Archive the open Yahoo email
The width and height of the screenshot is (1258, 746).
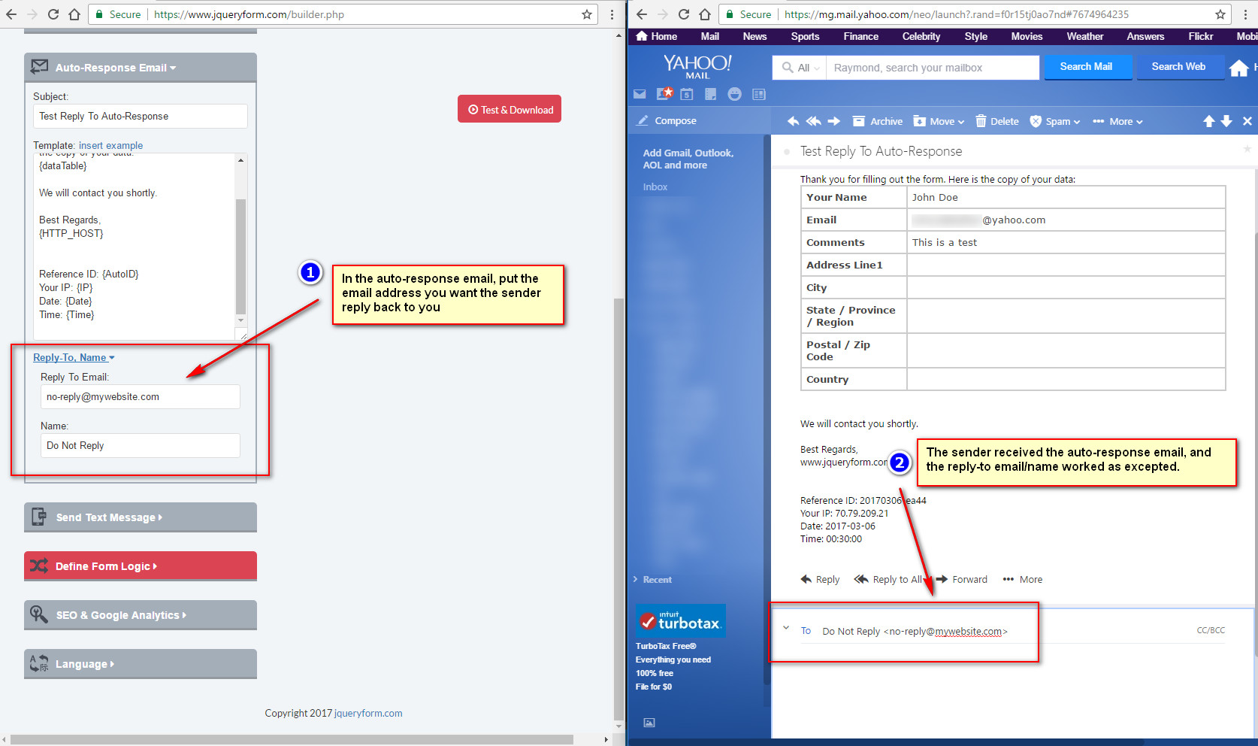878,121
